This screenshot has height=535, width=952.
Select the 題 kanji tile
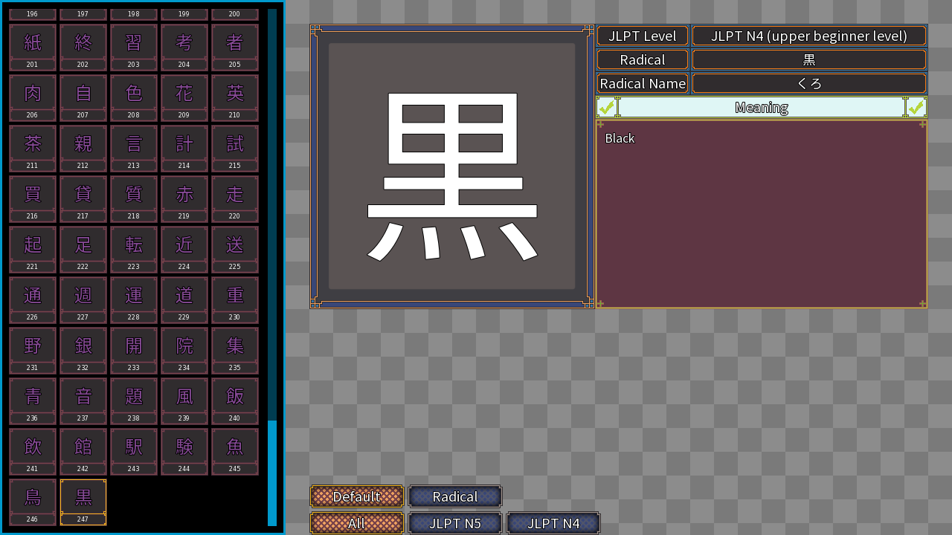(x=134, y=395)
